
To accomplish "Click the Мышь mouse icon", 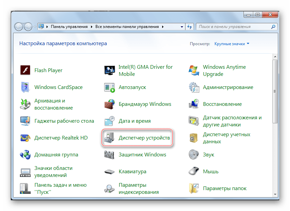I will [194, 172].
